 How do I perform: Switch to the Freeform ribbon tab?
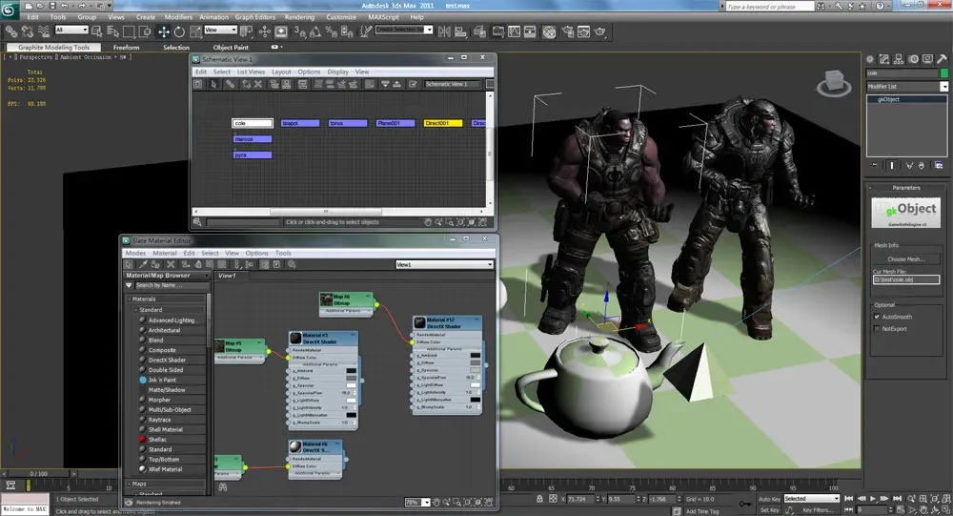pos(126,48)
